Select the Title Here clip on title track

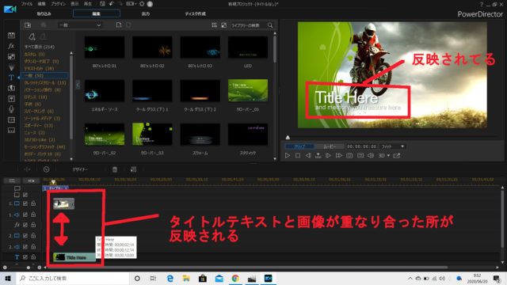(74, 257)
